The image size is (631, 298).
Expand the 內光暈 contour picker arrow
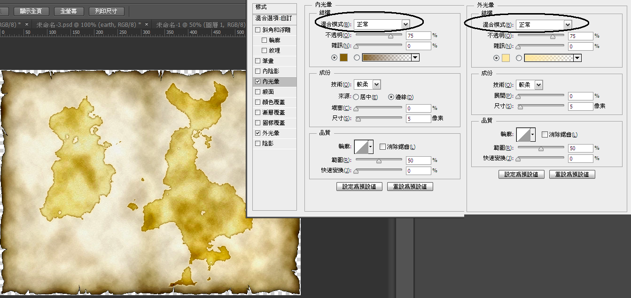point(371,146)
